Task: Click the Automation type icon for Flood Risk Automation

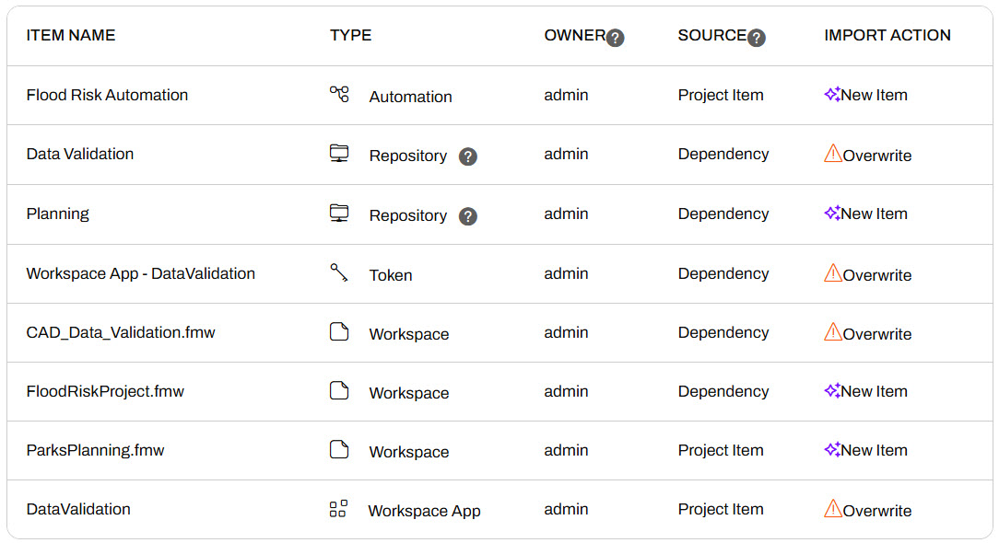Action: point(339,94)
